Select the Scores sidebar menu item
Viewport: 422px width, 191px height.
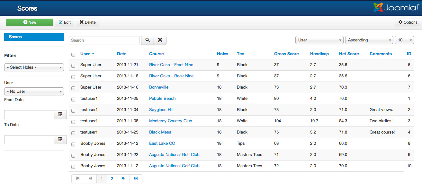coord(34,37)
